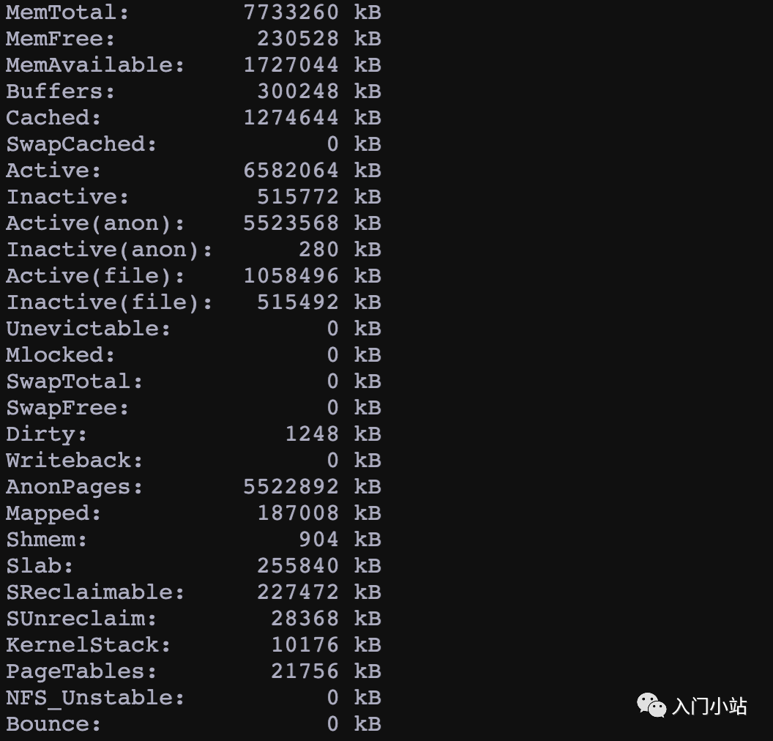Click the Shmem value 904
773x741 pixels.
318,540
